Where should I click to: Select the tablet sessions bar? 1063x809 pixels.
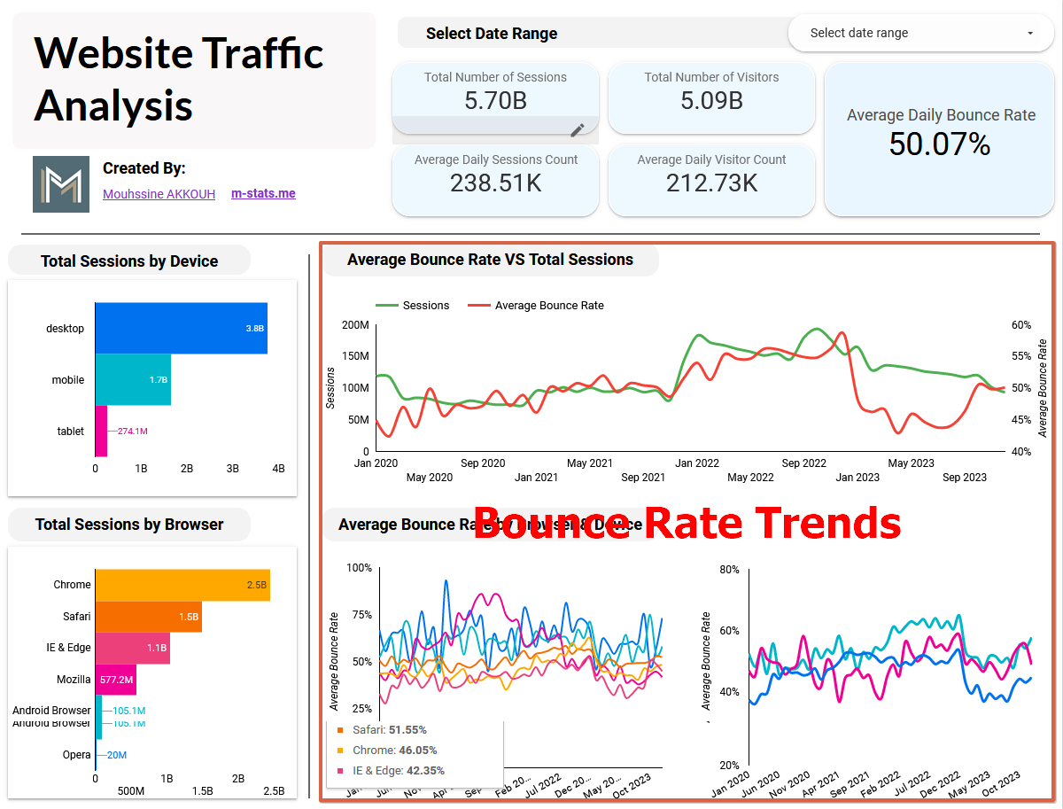point(101,432)
